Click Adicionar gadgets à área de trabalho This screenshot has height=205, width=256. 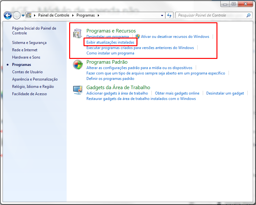(117, 93)
